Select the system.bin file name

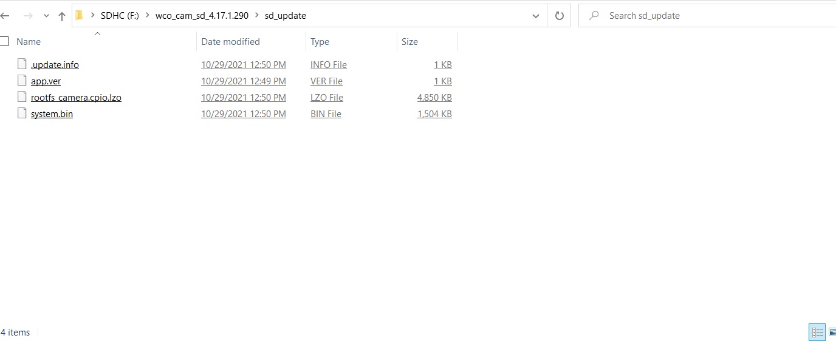click(x=52, y=114)
